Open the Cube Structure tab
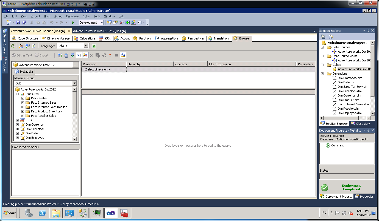379x221 pixels. click(x=25, y=38)
